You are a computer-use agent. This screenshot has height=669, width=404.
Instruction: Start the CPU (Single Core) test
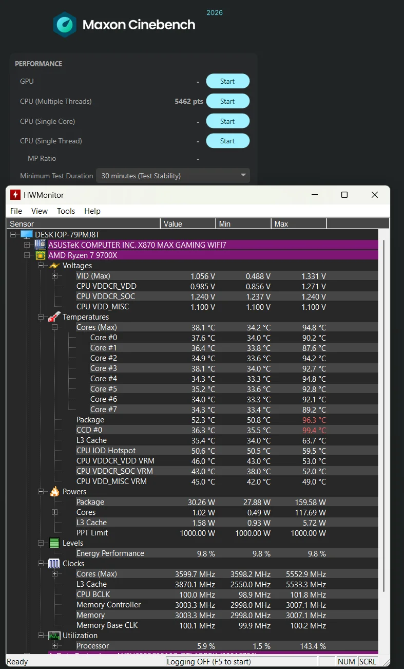tap(228, 121)
